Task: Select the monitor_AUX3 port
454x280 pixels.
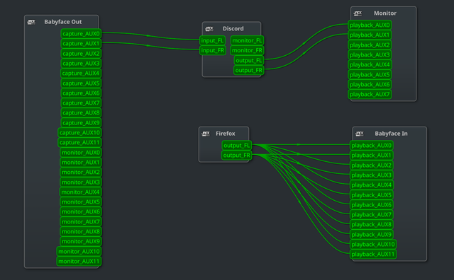Action: coord(81,182)
